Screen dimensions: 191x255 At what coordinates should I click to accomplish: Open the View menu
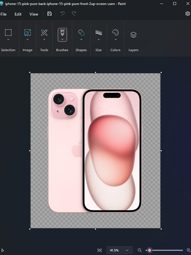coord(34,14)
